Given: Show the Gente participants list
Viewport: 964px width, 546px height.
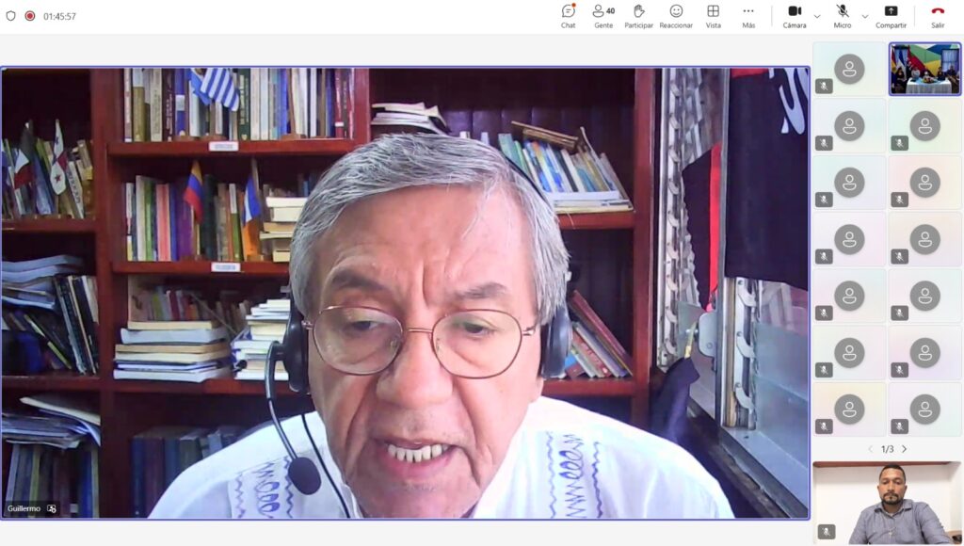Looking at the screenshot, I should point(602,16).
